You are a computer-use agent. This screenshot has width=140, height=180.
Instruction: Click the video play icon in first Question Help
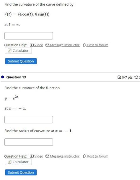click(x=32, y=45)
